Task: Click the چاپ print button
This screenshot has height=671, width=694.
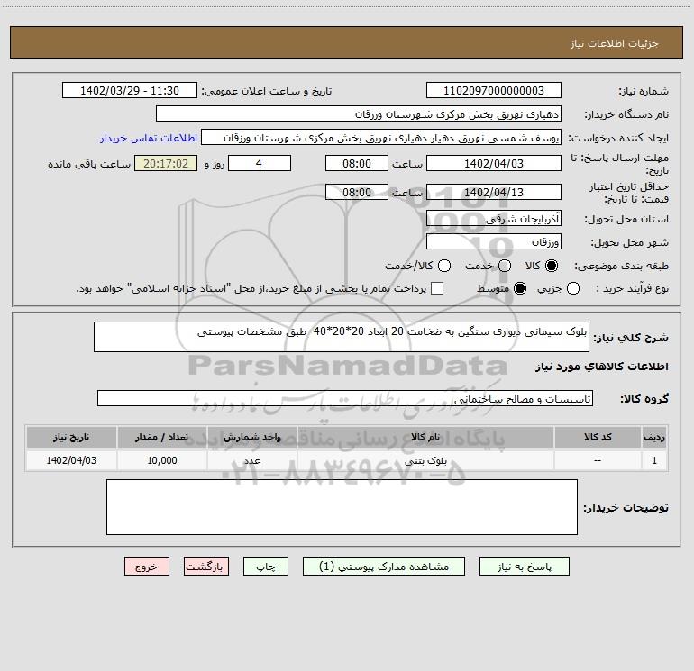Action: 268,567
